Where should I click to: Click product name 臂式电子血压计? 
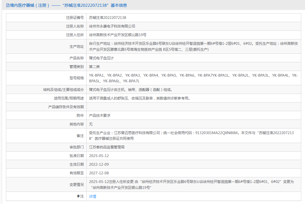tap(101, 58)
